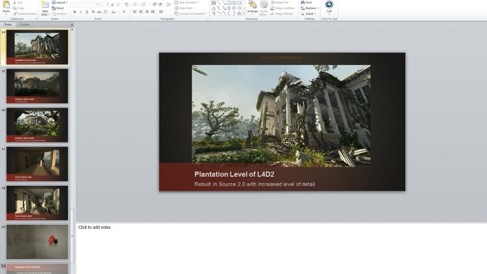Click the bullets list icon
The height and width of the screenshot is (274, 487).
(x=135, y=5)
